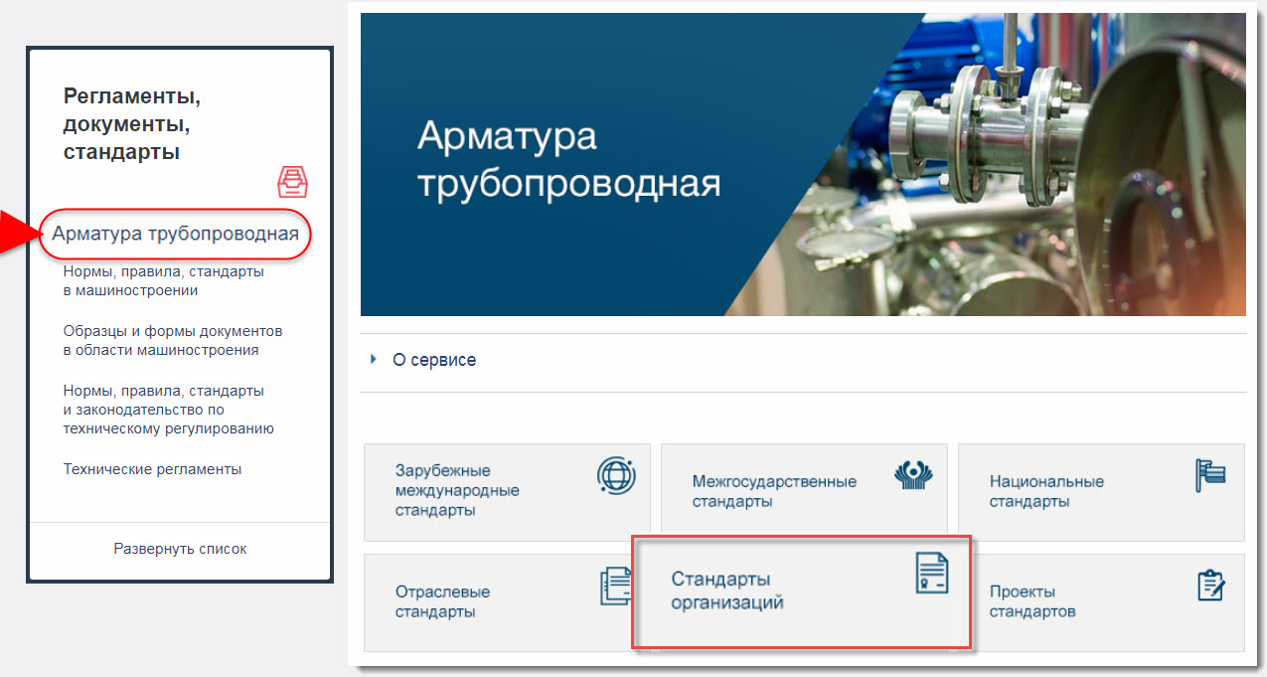The image size is (1267, 677).
Task: Open the Зарубежные международные стандарты tile
Action: [507, 492]
